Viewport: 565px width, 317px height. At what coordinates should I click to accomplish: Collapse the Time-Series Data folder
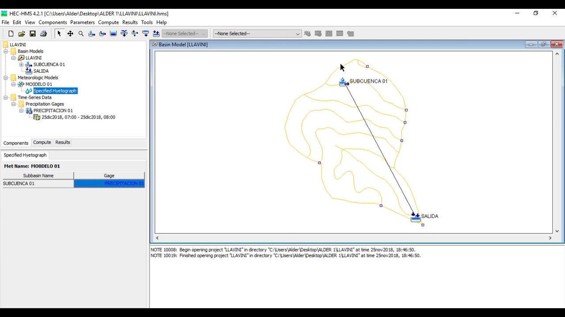pyautogui.click(x=6, y=97)
